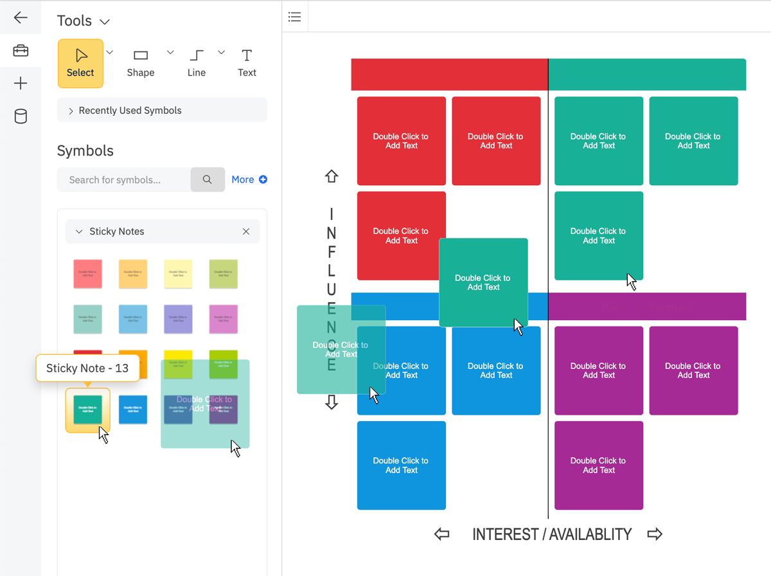Pick the pink sticky note swatch

[x=223, y=319]
